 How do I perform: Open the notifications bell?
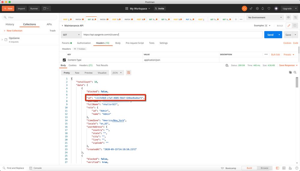(x=263, y=8)
